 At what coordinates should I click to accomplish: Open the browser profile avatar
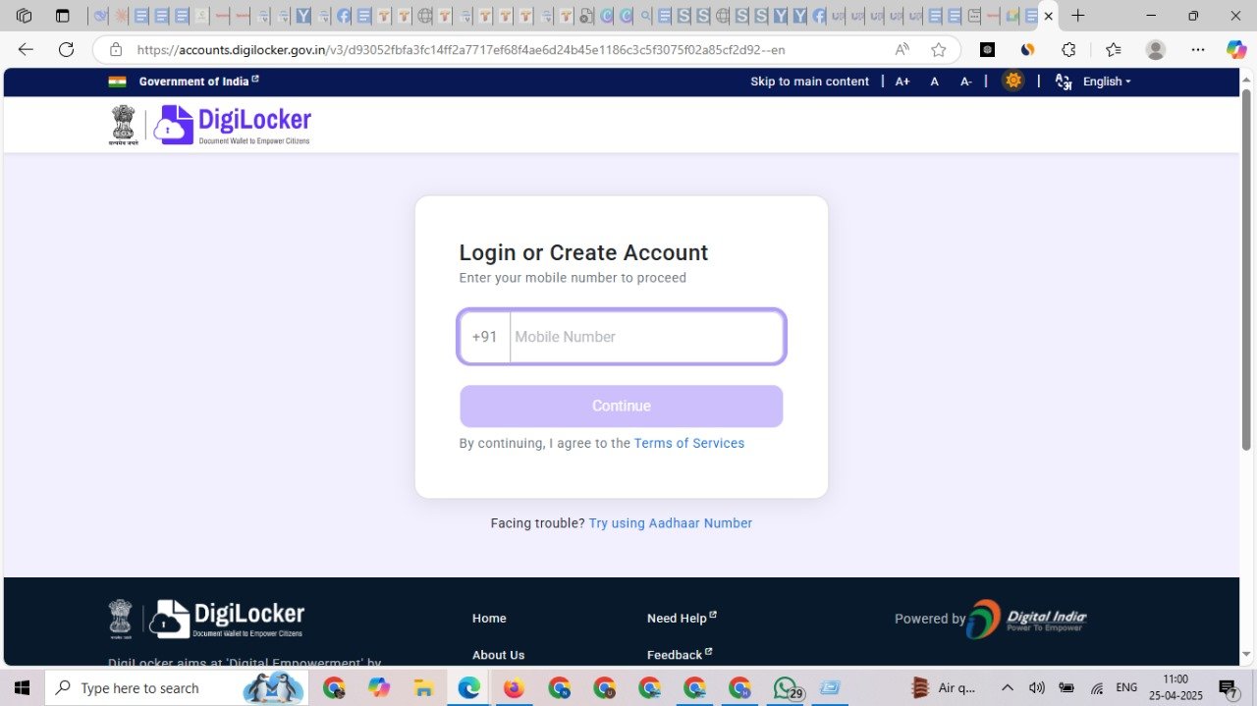coord(1156,50)
